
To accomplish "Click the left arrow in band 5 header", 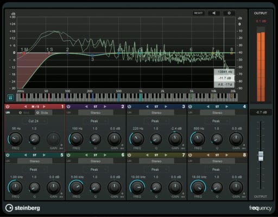I will [x=26, y=155].
